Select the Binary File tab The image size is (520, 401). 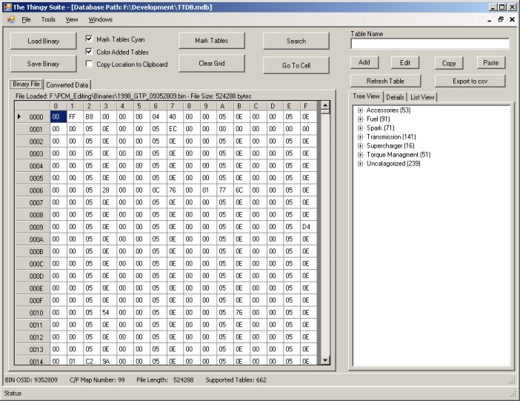coord(26,84)
